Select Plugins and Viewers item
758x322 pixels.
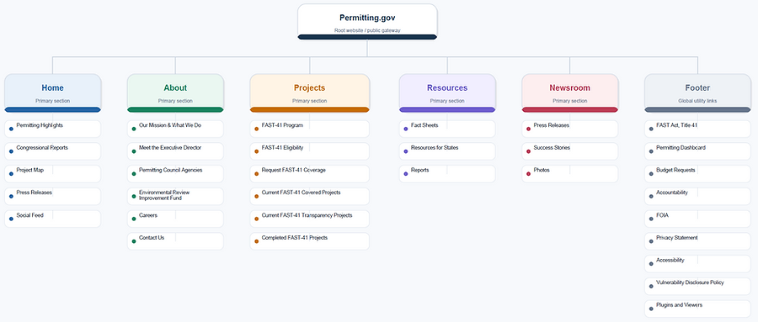(x=697, y=309)
